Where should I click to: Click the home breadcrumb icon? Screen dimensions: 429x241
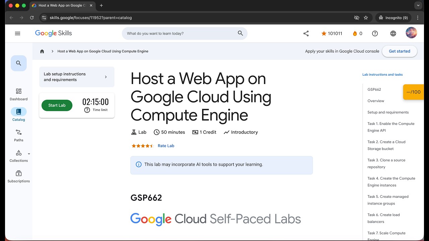[42, 51]
